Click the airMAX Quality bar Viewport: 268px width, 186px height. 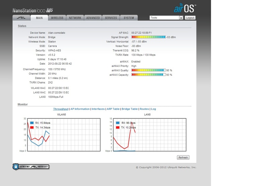coord(148,70)
